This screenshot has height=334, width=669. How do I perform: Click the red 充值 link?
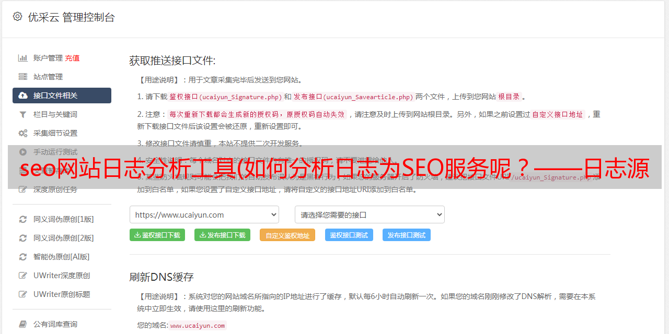(72, 58)
